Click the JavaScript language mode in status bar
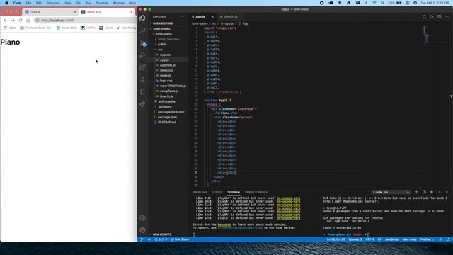453x255 pixels. pos(391,239)
